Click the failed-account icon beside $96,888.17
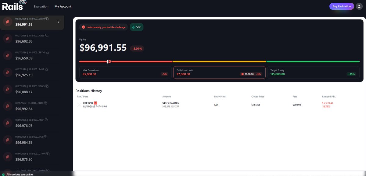The width and height of the screenshot is (366, 176). click(7, 89)
